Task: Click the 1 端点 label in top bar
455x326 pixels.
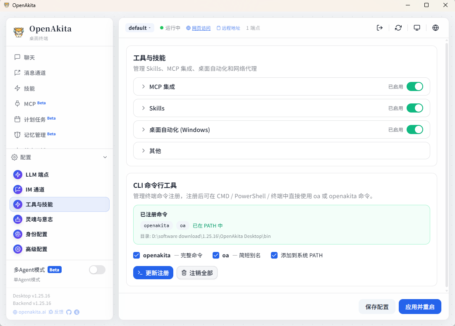Action: [253, 28]
